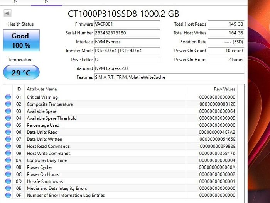
Task: Select the Power Cycles attribute name
Action: point(40,167)
